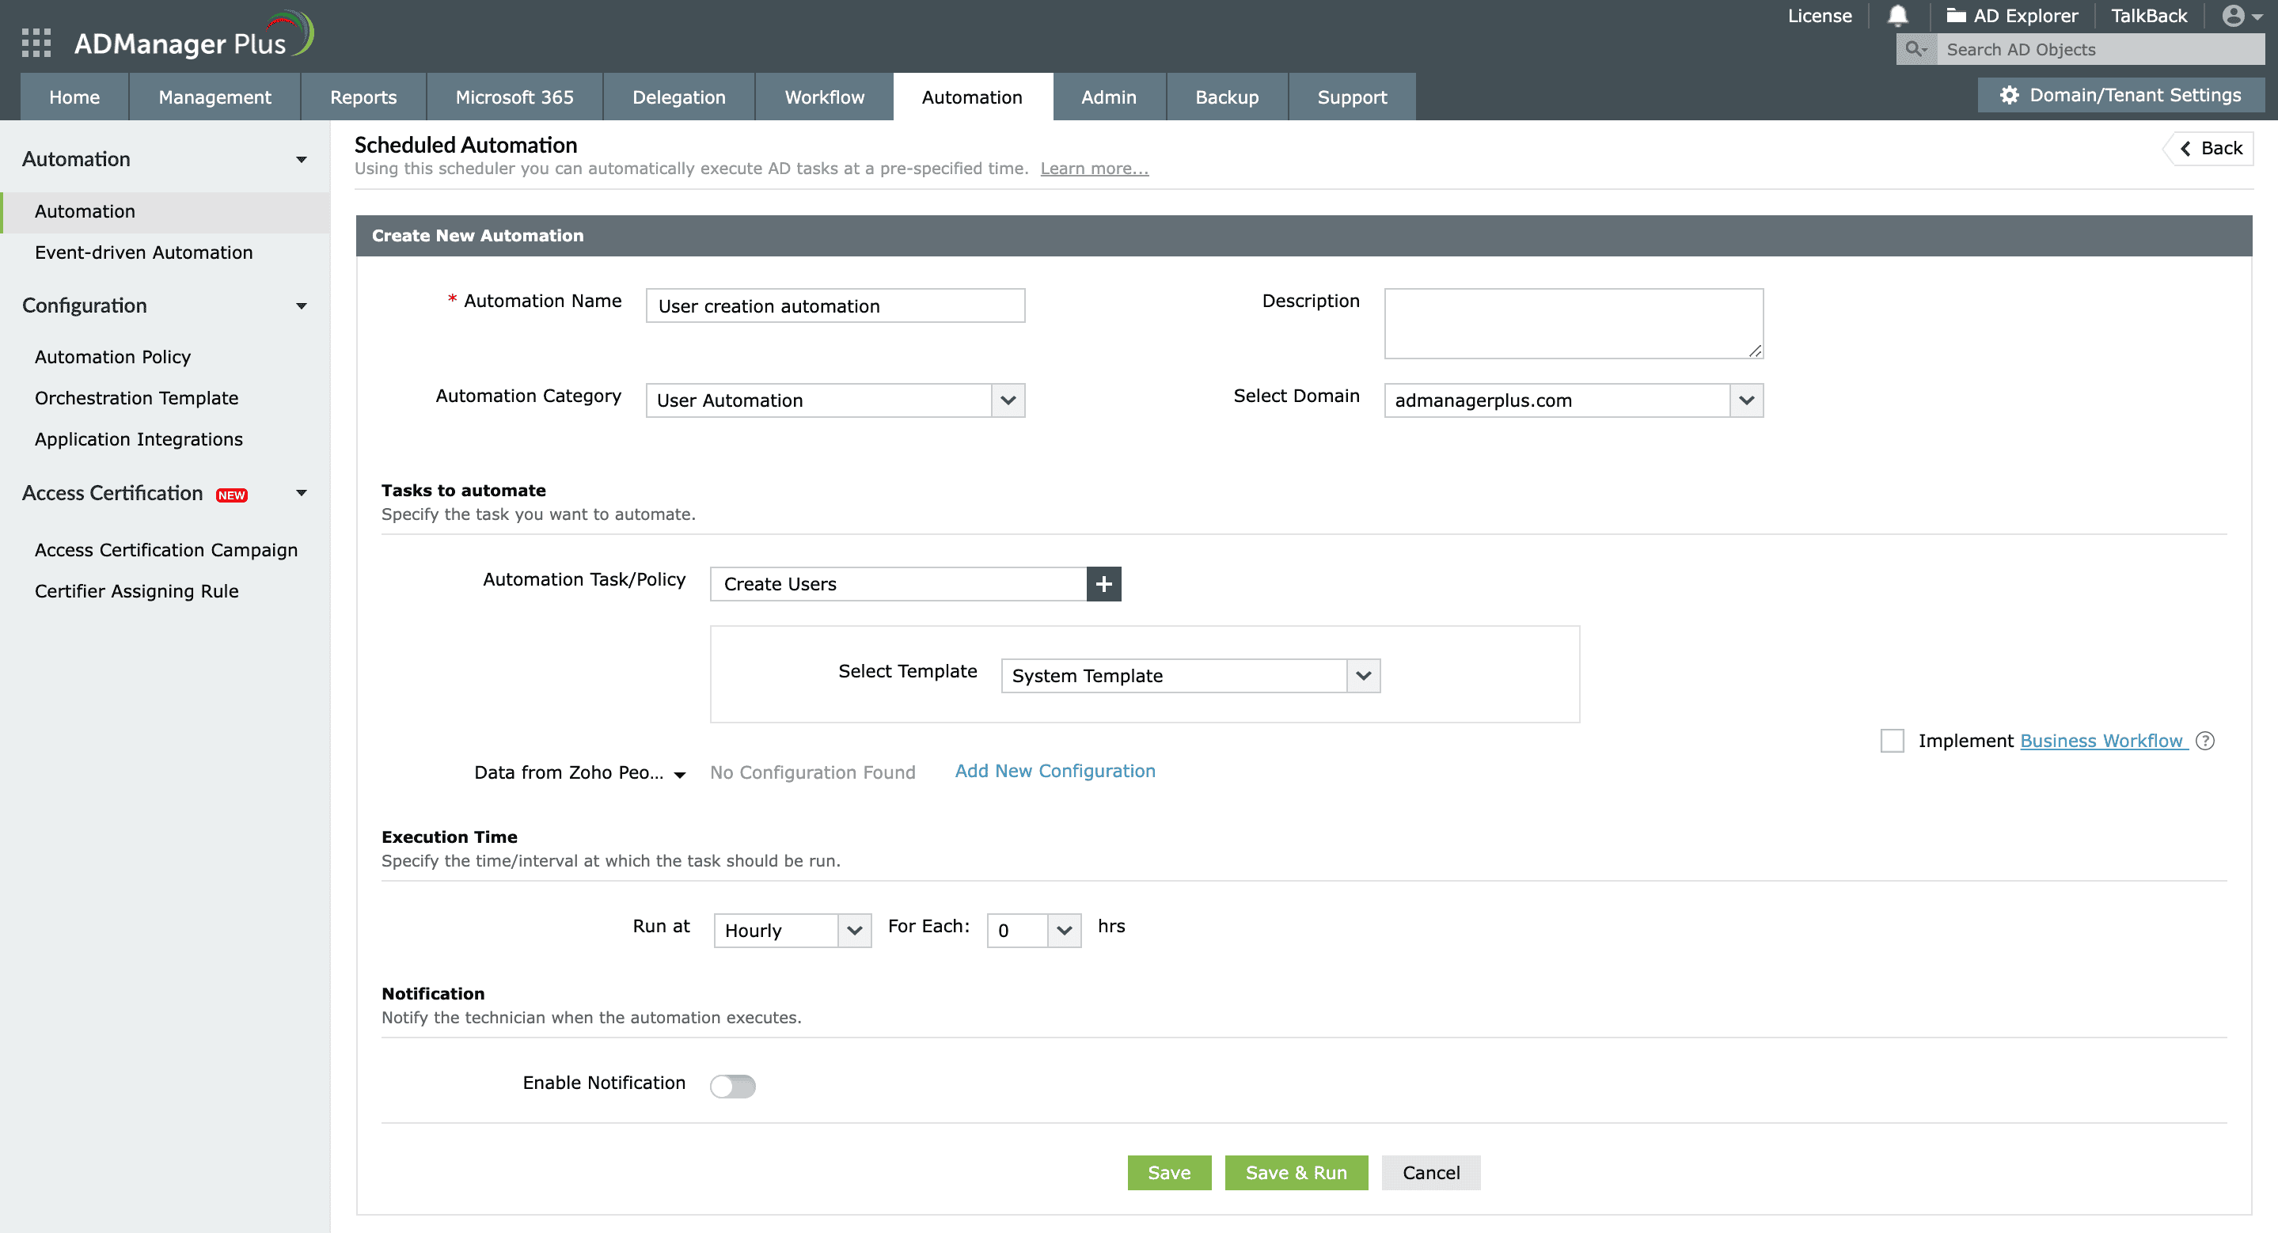Enable the Implement Business Workflow checkbox
Screen dimensions: 2278x1233
pyautogui.click(x=1893, y=741)
